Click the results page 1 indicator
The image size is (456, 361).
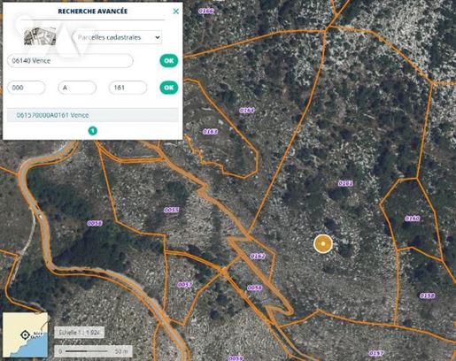[x=93, y=131]
